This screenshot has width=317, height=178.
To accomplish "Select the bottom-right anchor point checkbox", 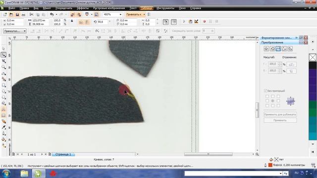I will (278, 105).
